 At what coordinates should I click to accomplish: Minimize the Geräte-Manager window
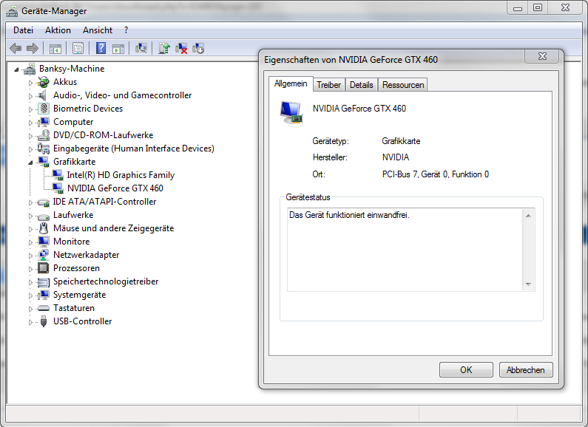(x=518, y=7)
